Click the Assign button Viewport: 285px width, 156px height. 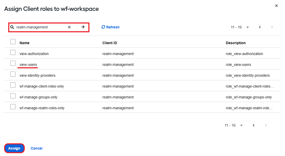(14, 148)
